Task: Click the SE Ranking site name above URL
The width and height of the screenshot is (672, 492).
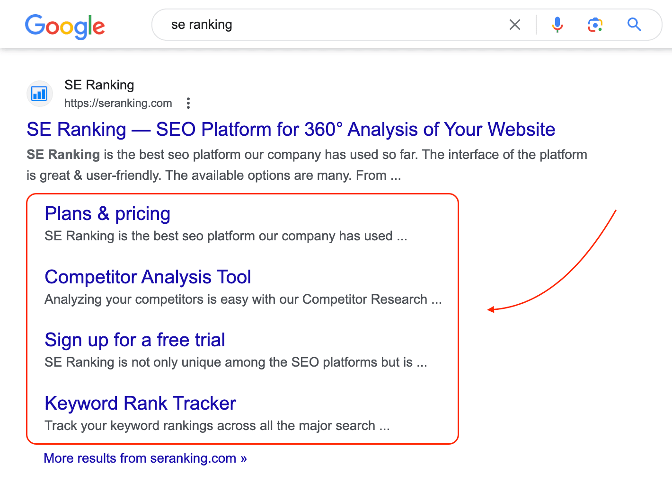Action: pyautogui.click(x=99, y=85)
